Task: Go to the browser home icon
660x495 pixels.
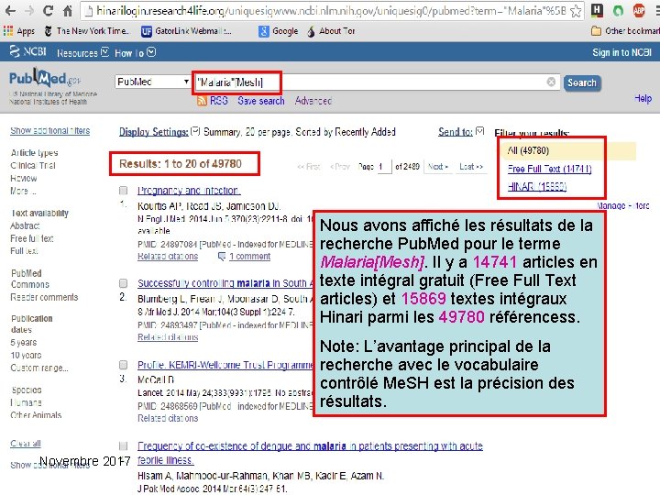Action: pos(68,11)
